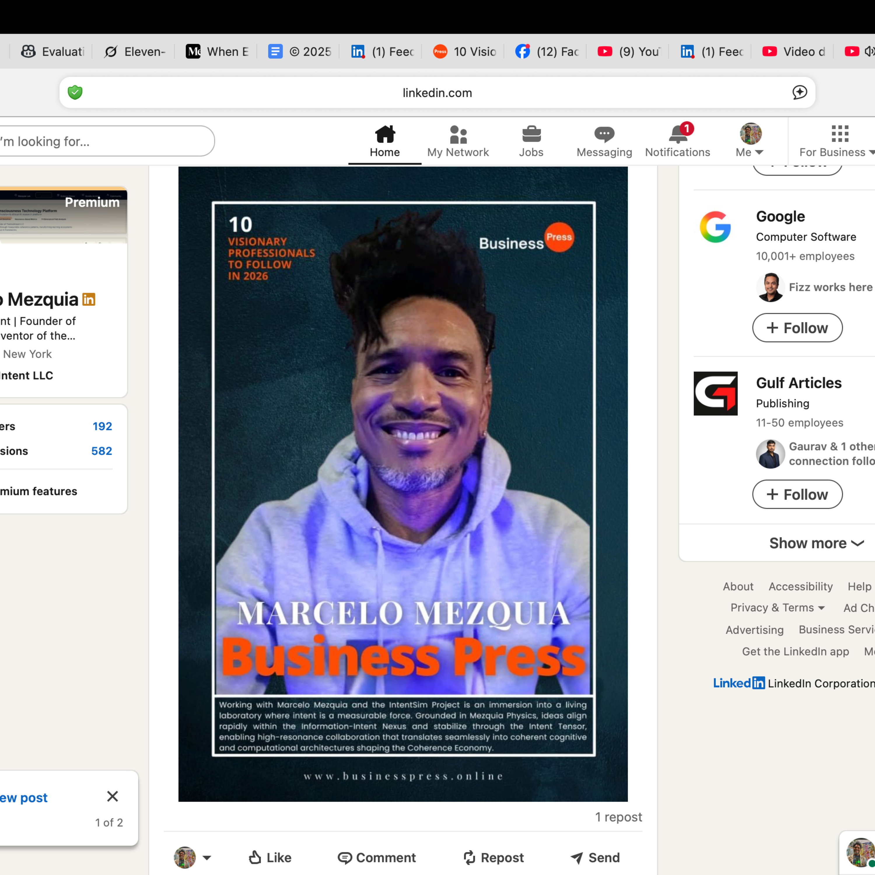Viewport: 875px width, 875px height.
Task: Click the Google company logo
Action: coord(715,227)
